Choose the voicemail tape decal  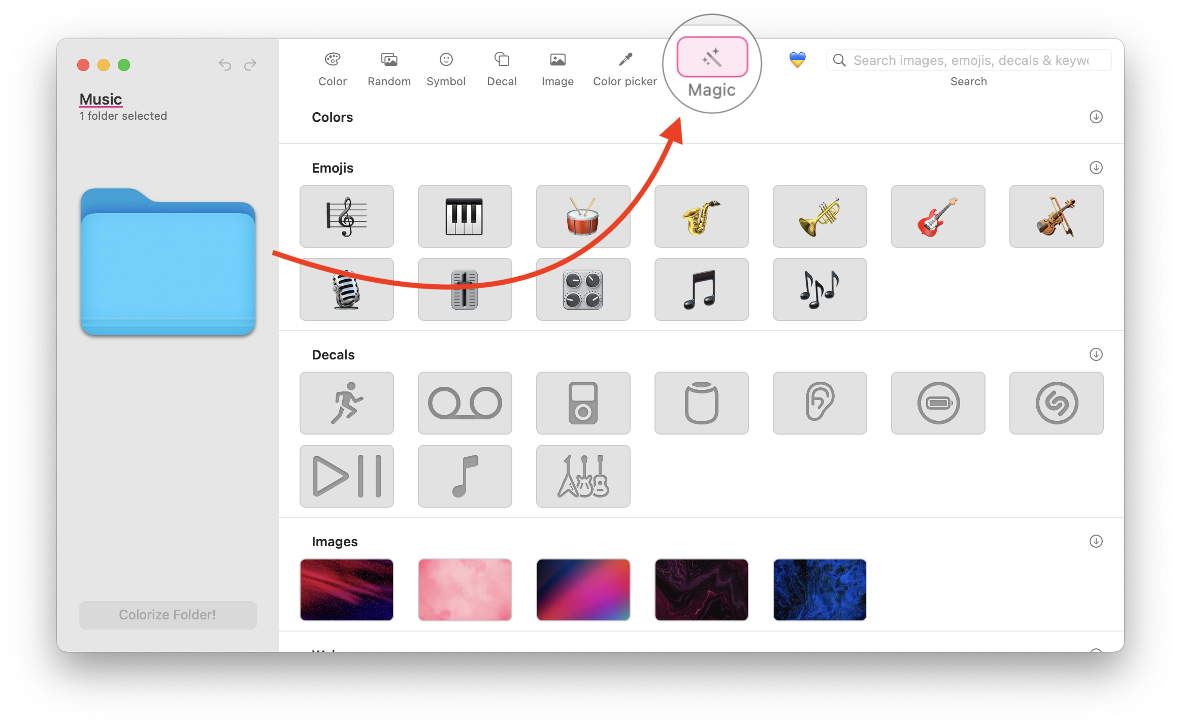(x=465, y=403)
